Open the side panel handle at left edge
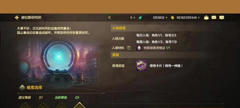The image size is (240, 108). (x=1, y=39)
